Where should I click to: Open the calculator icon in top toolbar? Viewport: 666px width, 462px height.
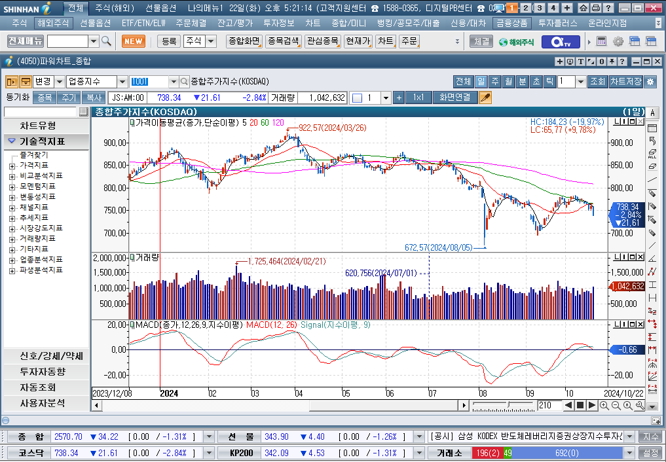point(601,41)
